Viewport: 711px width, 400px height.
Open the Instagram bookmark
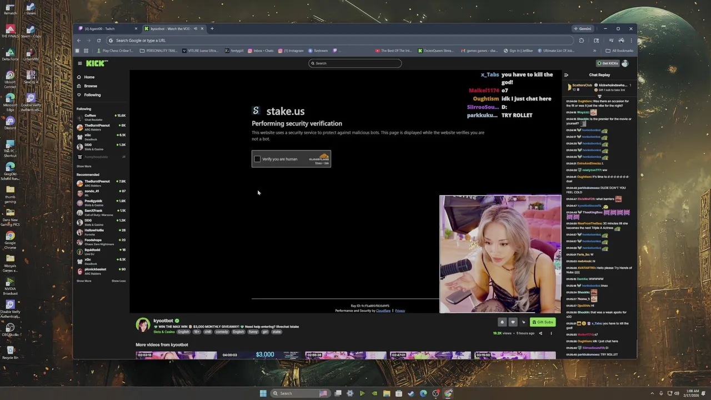(x=291, y=51)
